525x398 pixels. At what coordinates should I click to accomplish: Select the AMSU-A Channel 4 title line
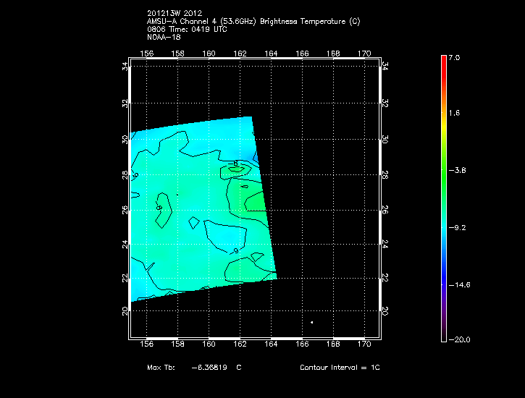253,21
